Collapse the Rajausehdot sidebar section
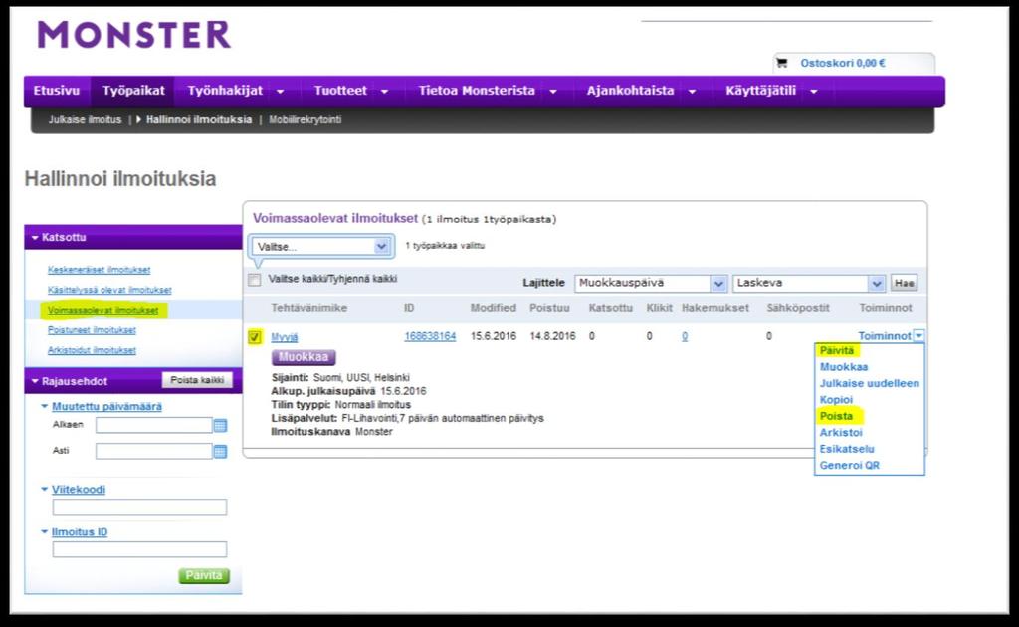The height and width of the screenshot is (627, 1019). point(35,381)
